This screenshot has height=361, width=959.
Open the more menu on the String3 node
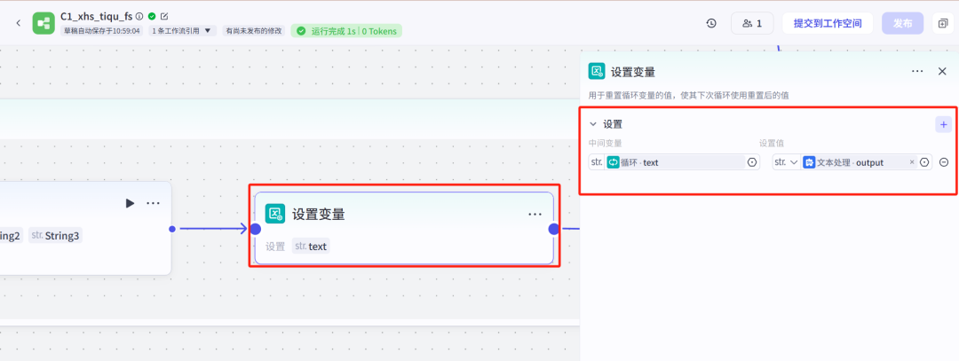point(153,203)
